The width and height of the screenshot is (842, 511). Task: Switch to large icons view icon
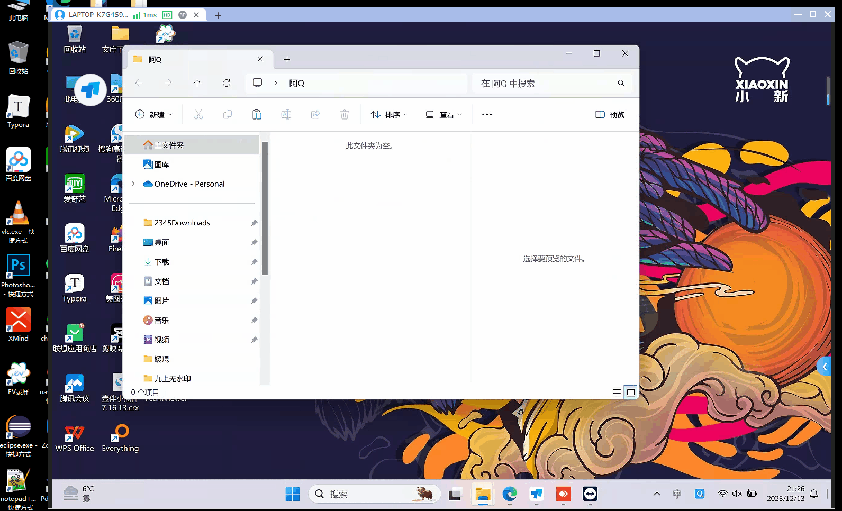pos(631,392)
